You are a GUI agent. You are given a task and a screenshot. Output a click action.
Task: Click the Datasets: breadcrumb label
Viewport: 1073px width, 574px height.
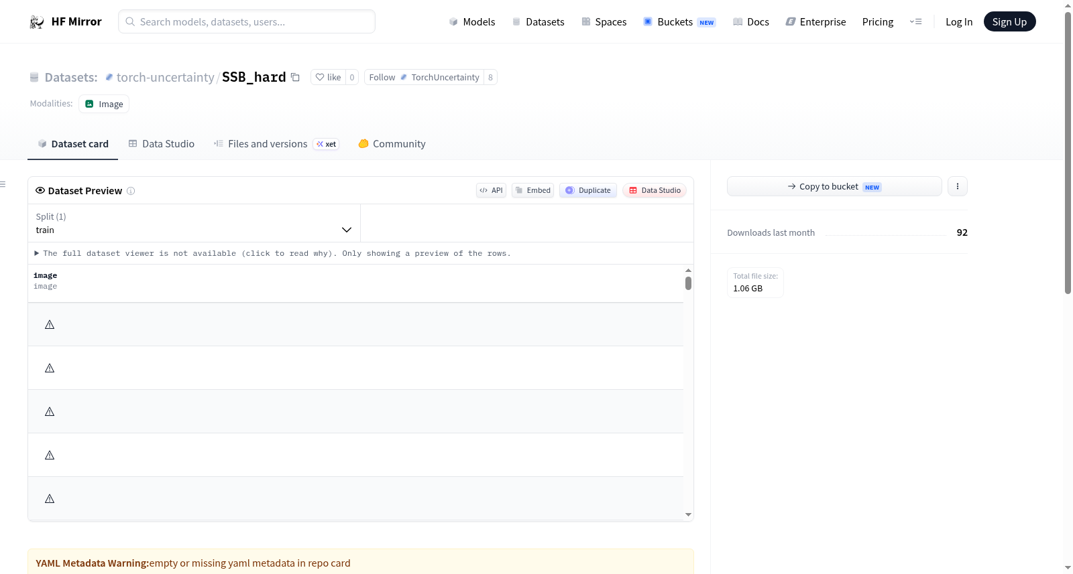click(x=71, y=78)
